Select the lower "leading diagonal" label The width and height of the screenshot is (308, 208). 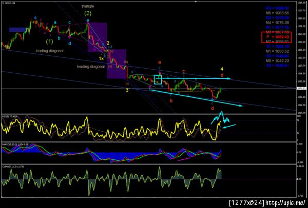point(90,67)
